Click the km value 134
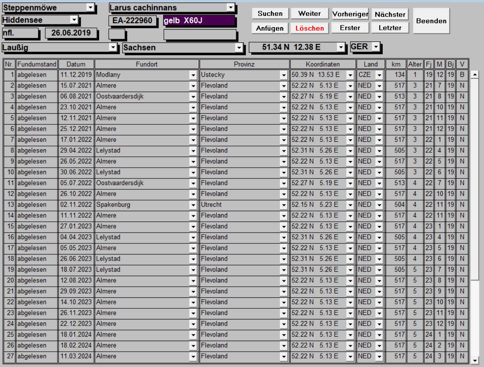484x367 pixels. 396,75
